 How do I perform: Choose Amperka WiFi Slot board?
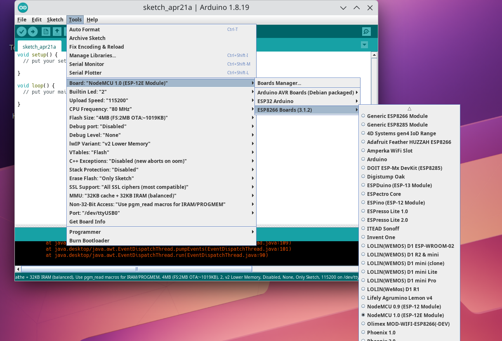point(409,151)
